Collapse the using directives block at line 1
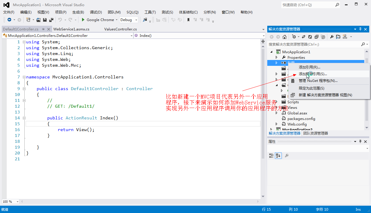 coord(24,42)
